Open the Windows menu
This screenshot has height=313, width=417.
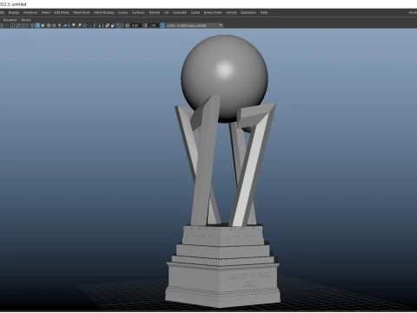[x=30, y=12]
